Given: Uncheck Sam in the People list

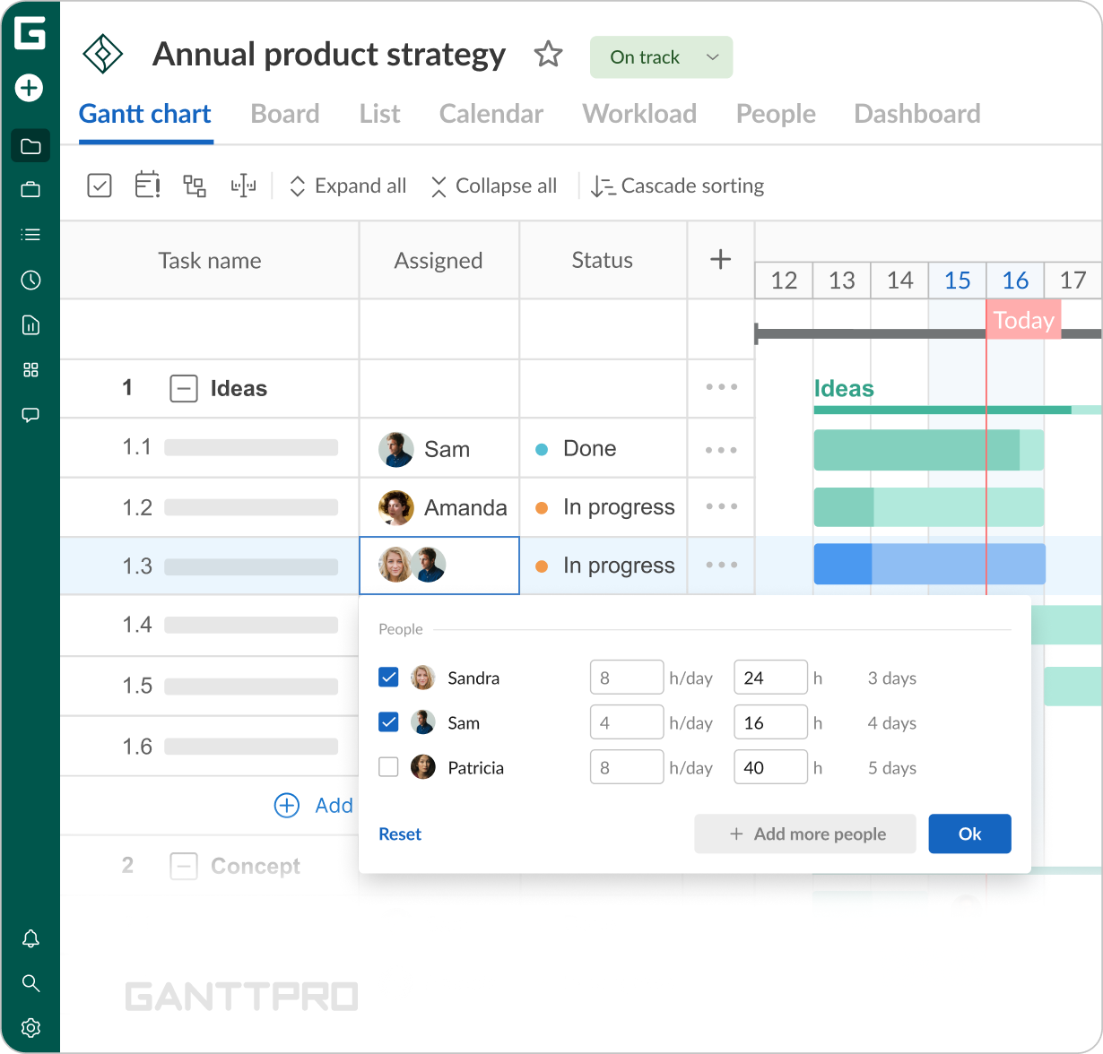Looking at the screenshot, I should click(x=388, y=721).
